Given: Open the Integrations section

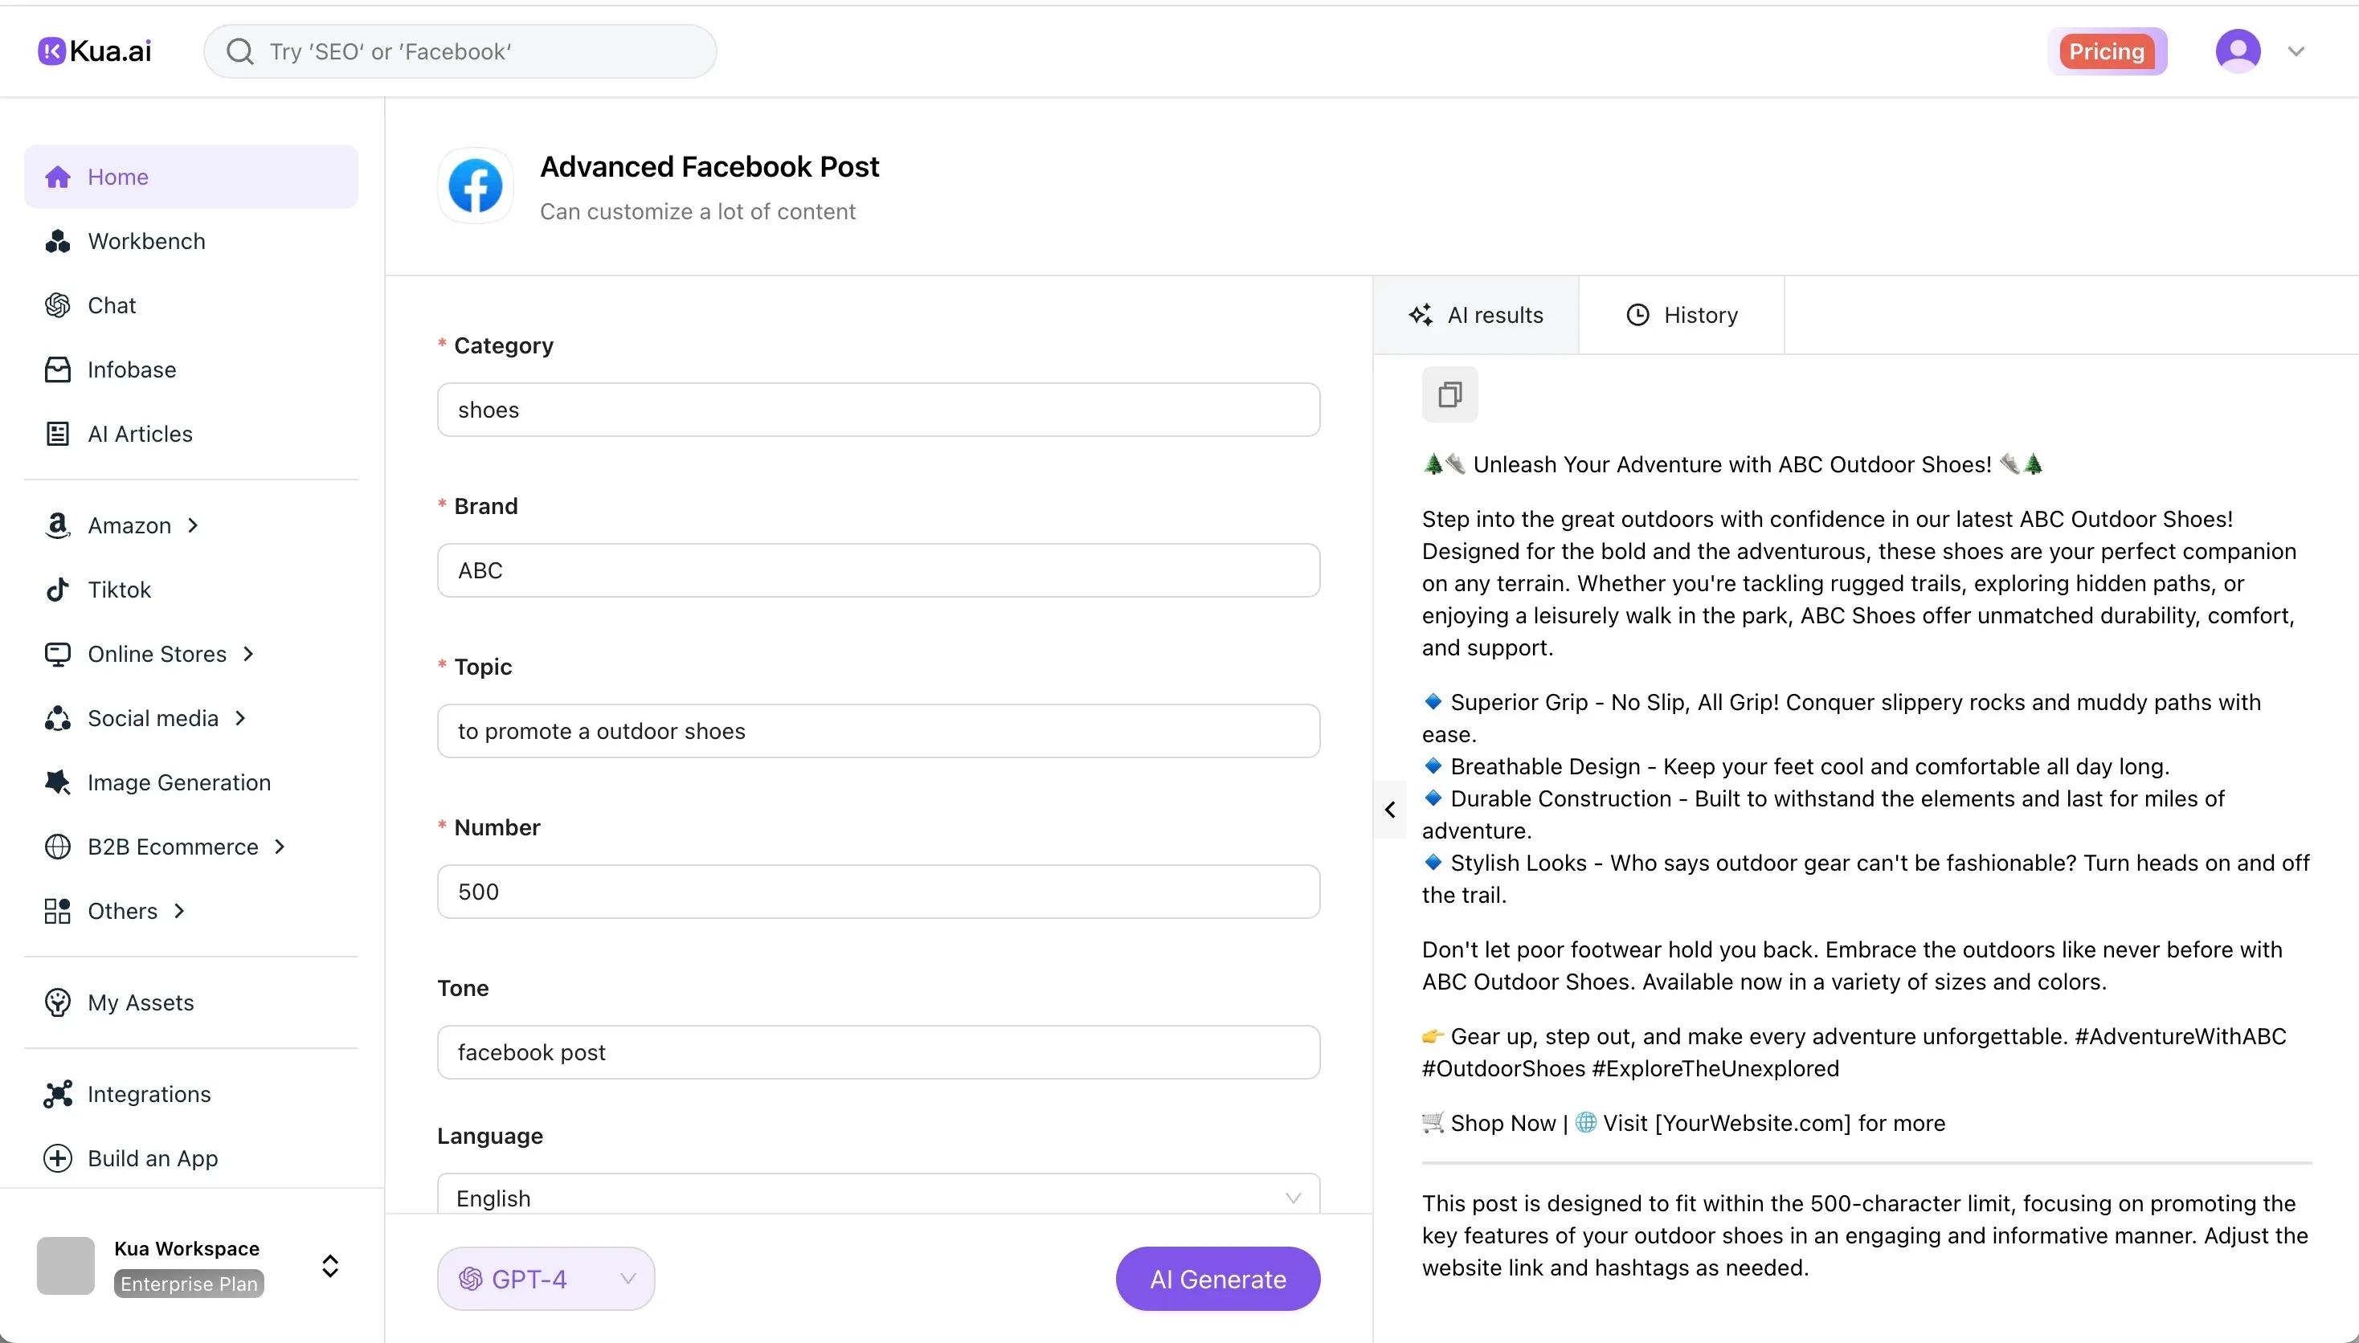Looking at the screenshot, I should [x=148, y=1094].
